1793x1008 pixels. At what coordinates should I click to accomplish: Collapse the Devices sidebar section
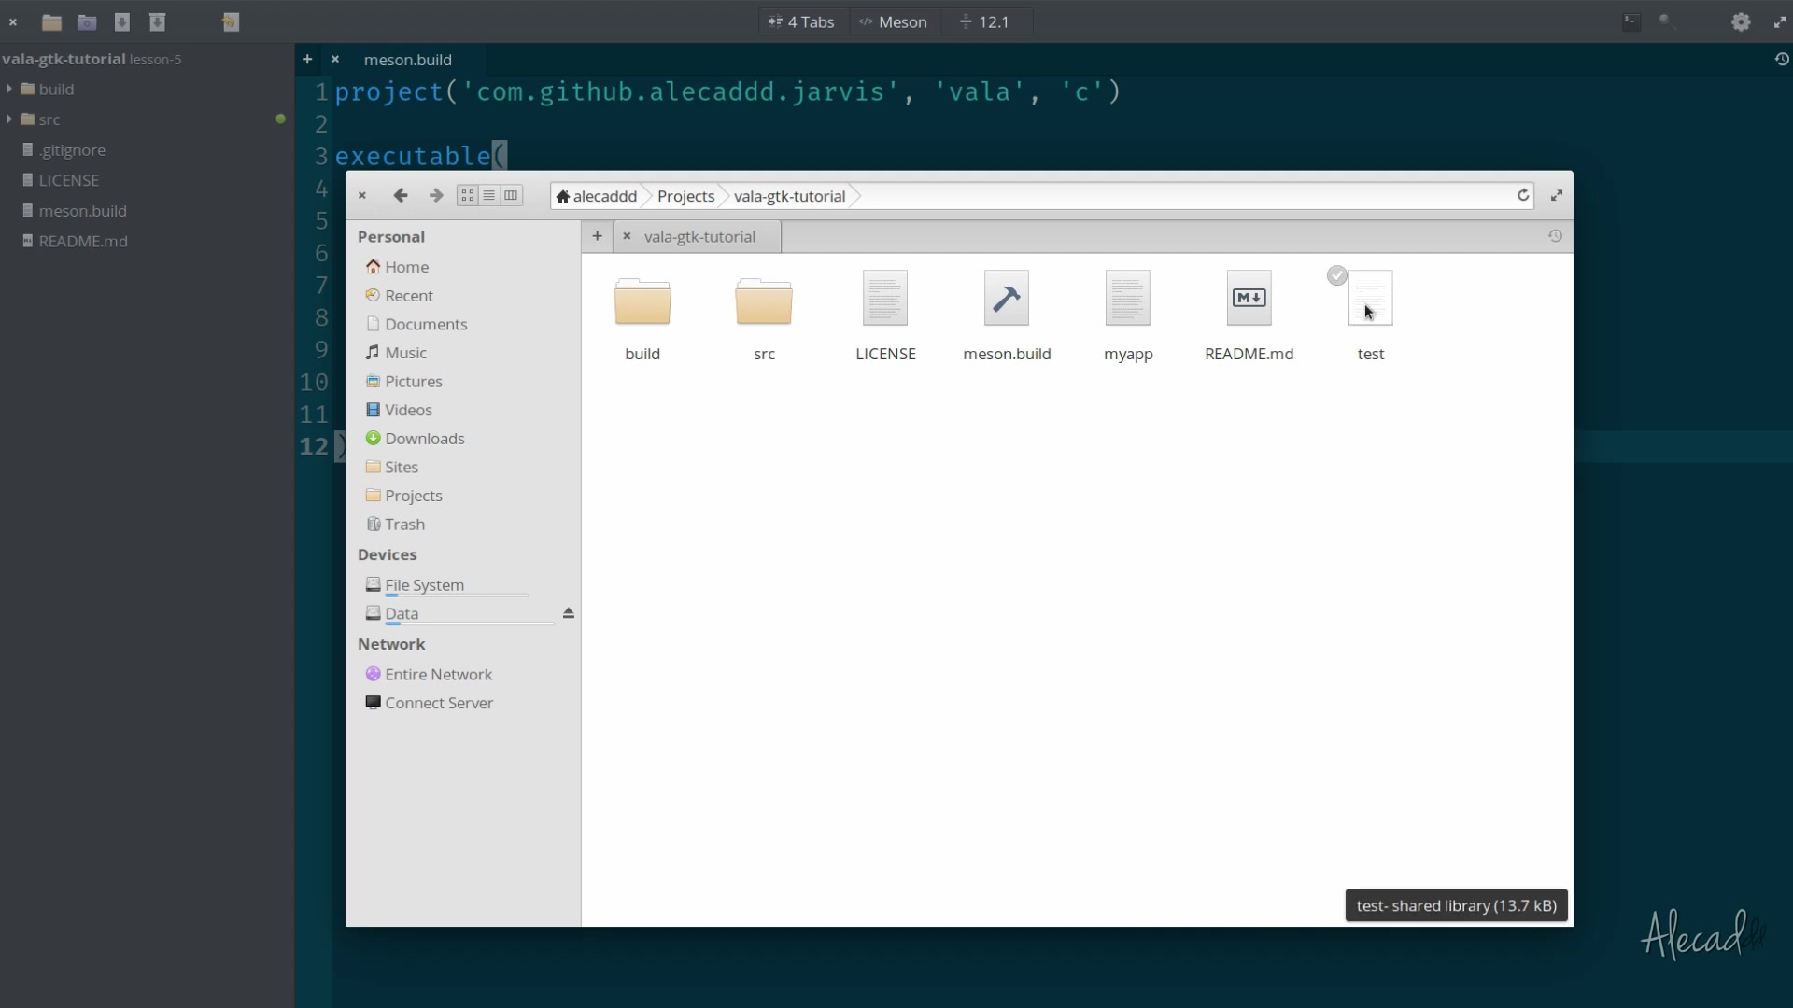(x=388, y=554)
